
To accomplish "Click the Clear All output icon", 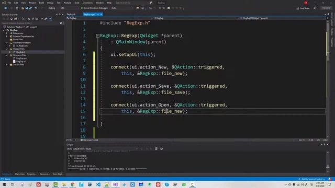I will (156, 149).
